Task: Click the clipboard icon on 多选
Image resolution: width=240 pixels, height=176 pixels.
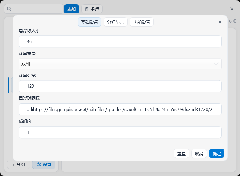Action: click(x=87, y=9)
